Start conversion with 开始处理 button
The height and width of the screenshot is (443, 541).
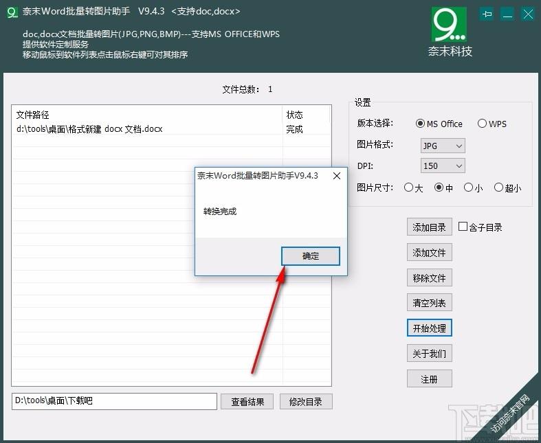point(429,328)
